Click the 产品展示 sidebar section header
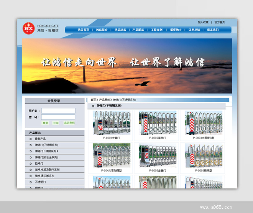 click(x=55, y=133)
